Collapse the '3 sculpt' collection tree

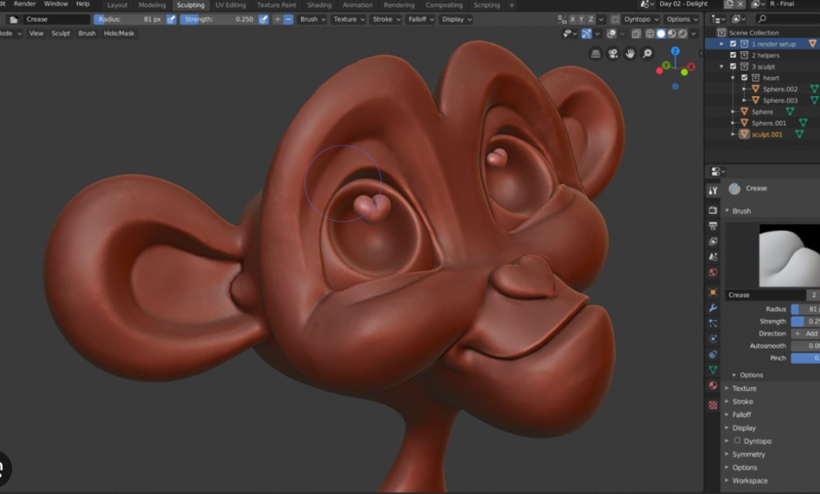point(722,66)
